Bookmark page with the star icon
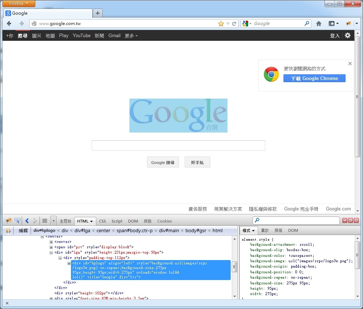Viewport: 363px width, 309px height. click(221, 24)
